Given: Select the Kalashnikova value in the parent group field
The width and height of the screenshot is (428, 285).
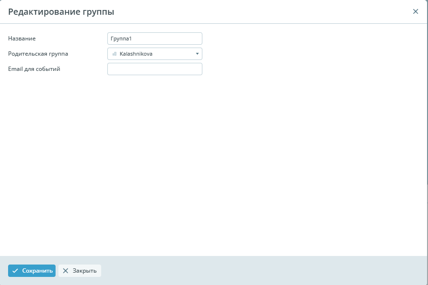Looking at the screenshot, I should [136, 54].
